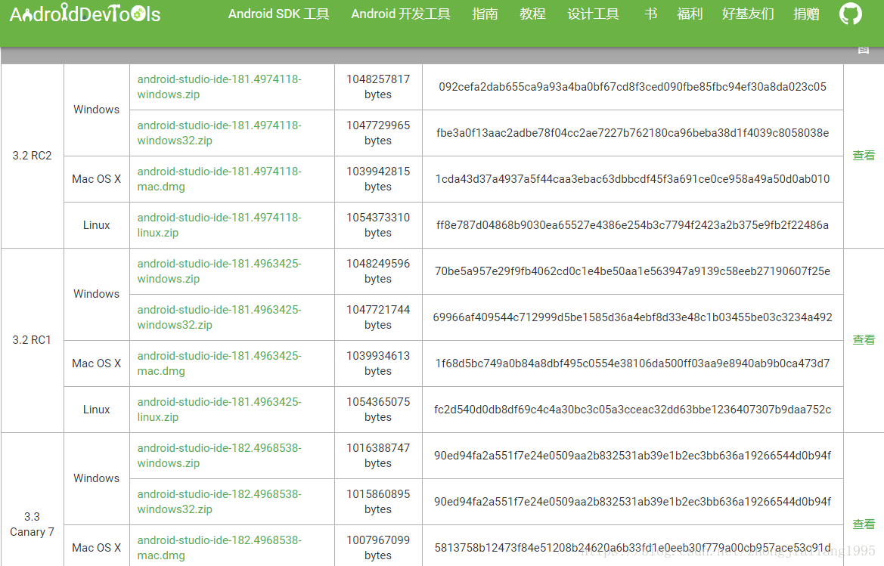Viewport: 884px width, 566px height.
Task: Open the Android SDK 工具 menu
Action: 278,14
